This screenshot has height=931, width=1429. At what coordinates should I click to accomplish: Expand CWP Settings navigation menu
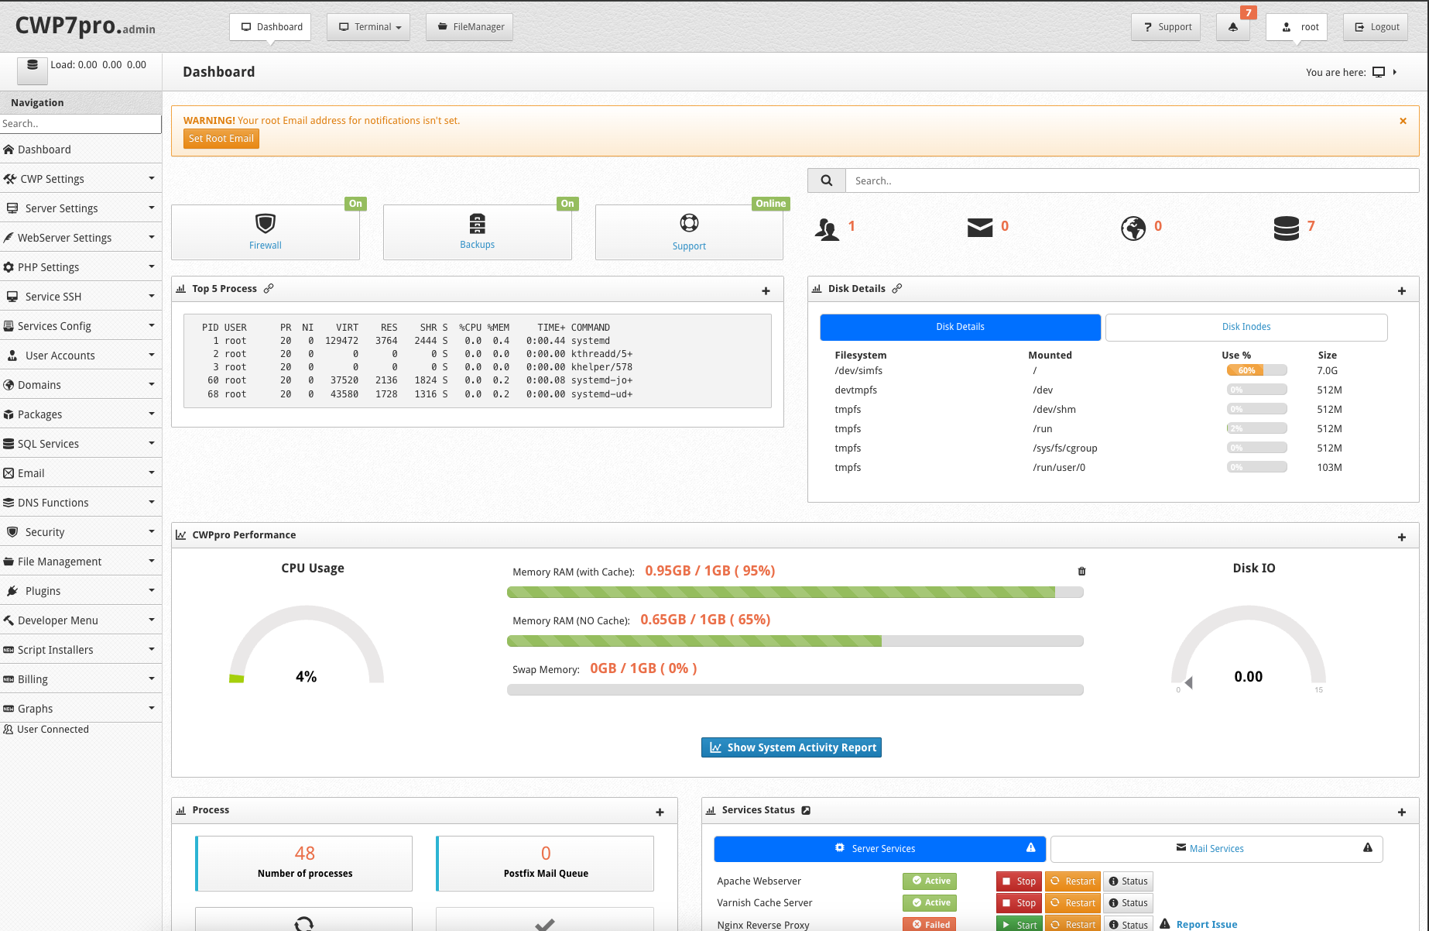pos(81,179)
